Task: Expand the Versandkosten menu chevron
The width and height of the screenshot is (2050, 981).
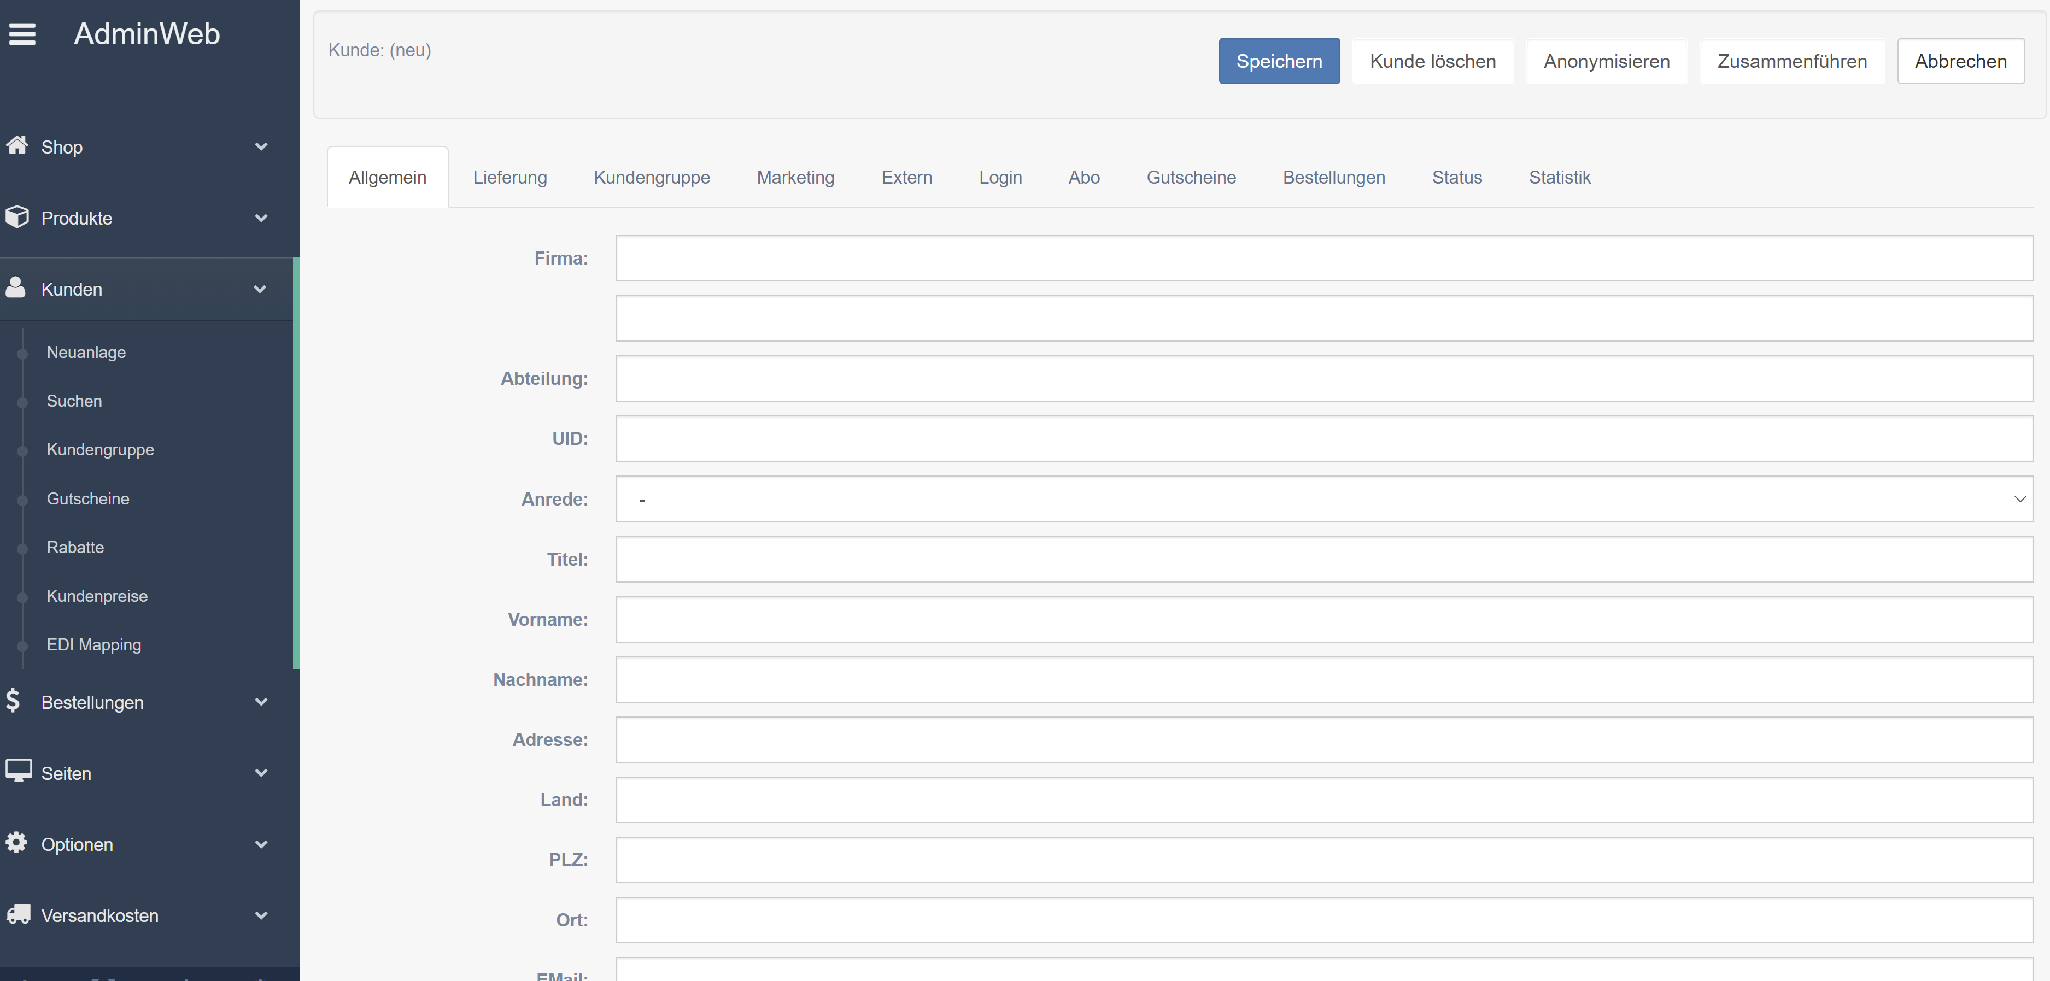Action: [x=261, y=915]
